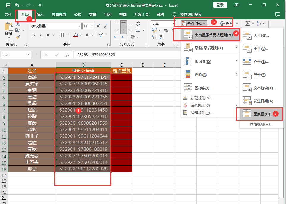
Task: Click the 登录 sign-in button
Action: (220, 5)
